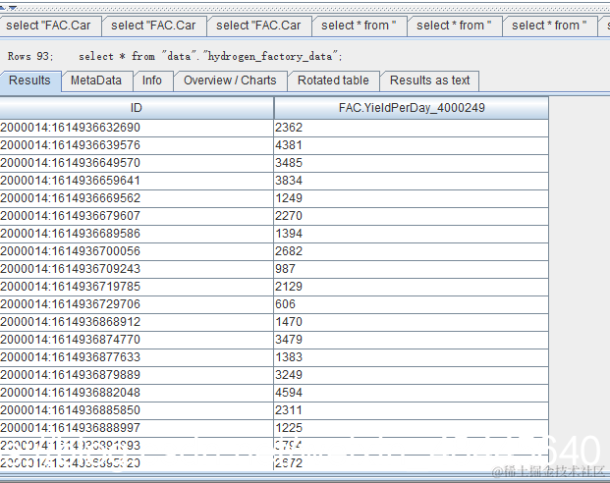Image resolution: width=610 pixels, height=483 pixels.
Task: Sort by the ID column header
Action: click(x=137, y=108)
